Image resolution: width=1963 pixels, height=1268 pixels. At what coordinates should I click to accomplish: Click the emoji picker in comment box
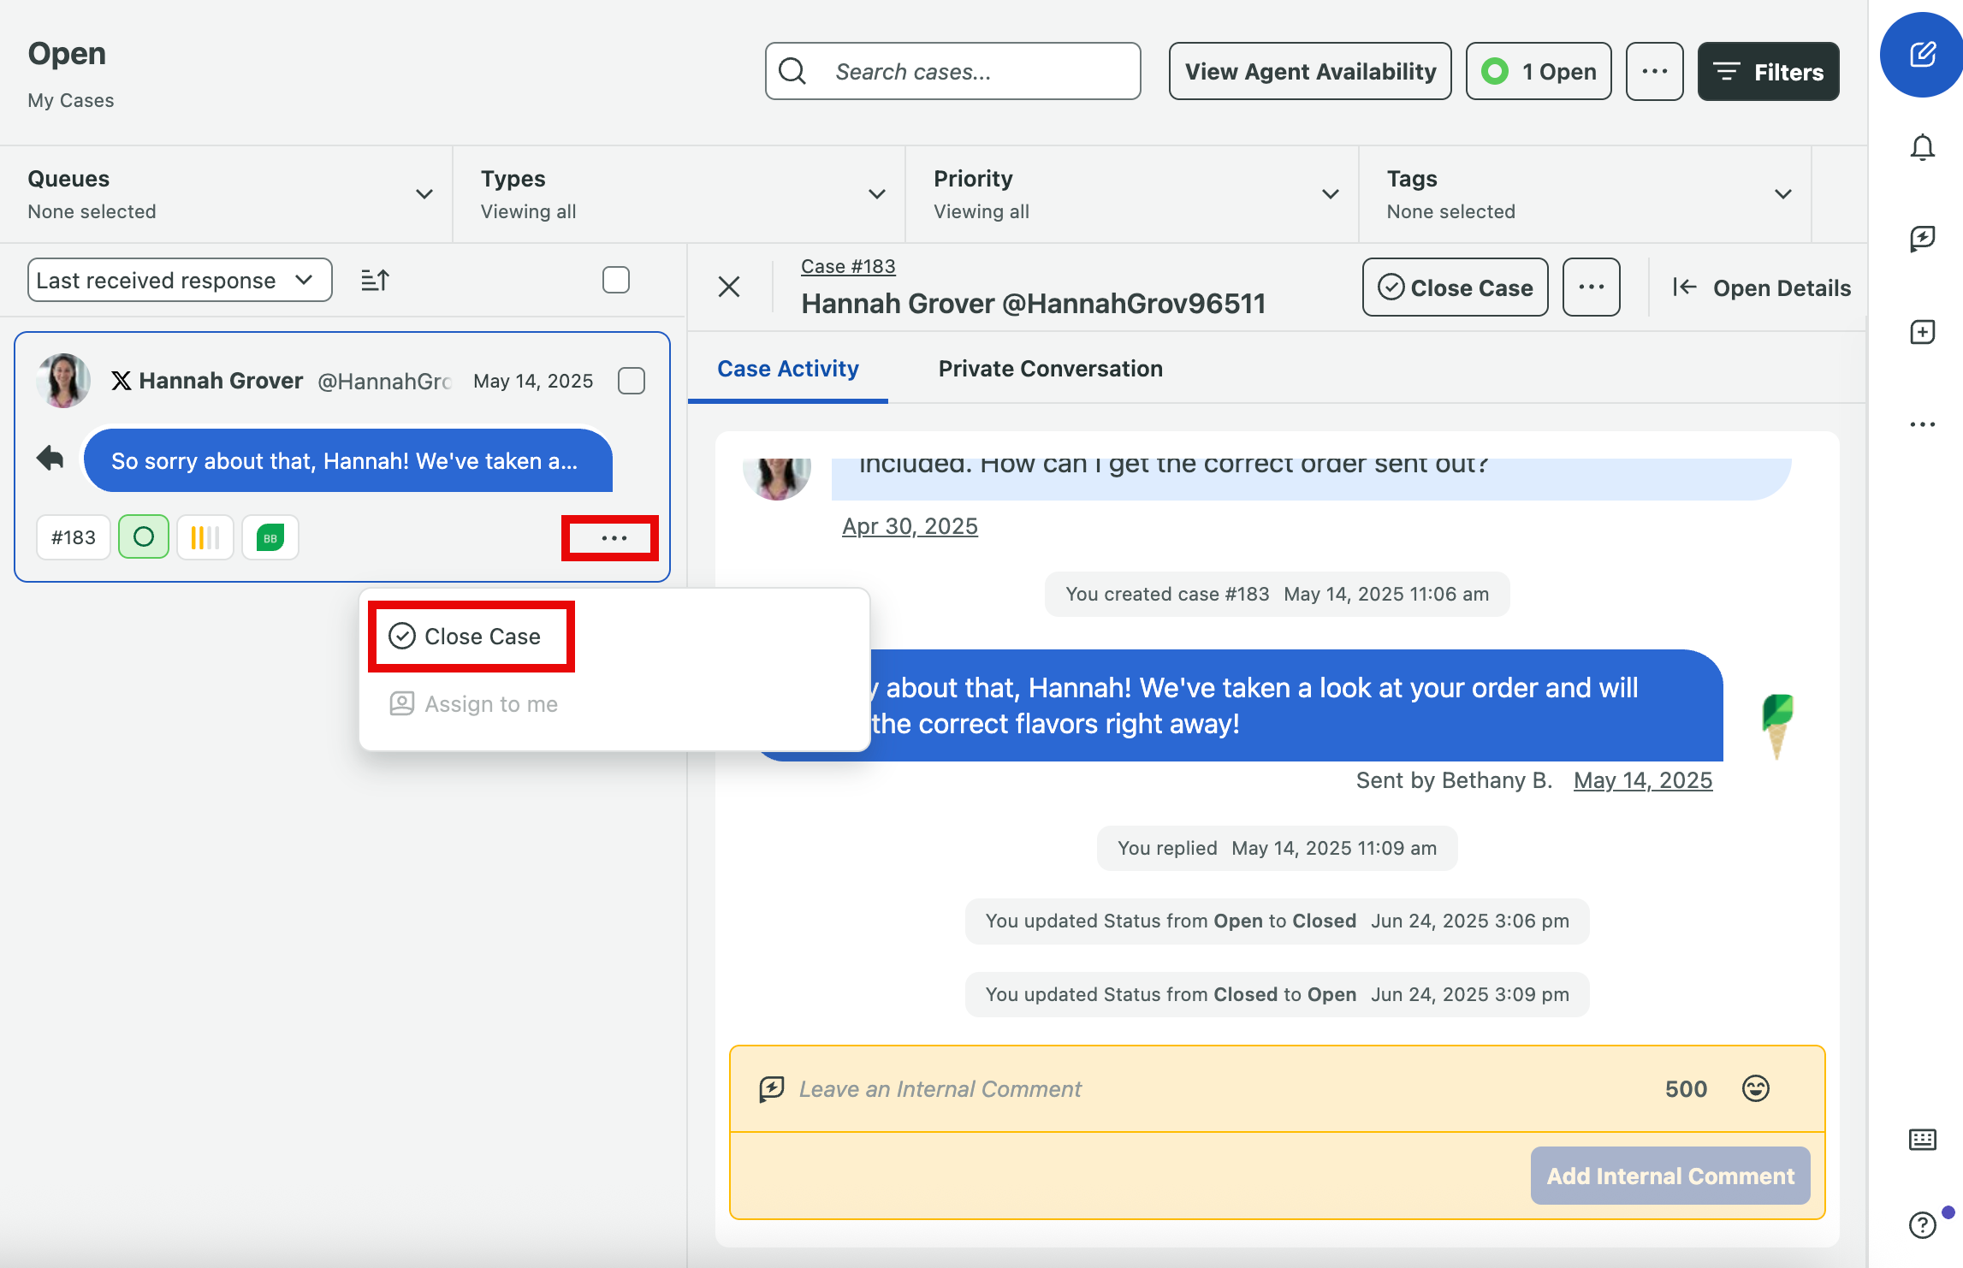pos(1755,1088)
